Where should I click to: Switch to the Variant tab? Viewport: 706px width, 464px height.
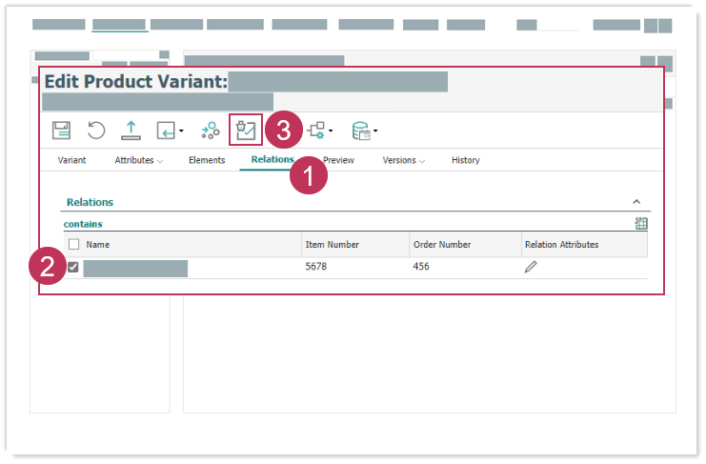tap(71, 160)
